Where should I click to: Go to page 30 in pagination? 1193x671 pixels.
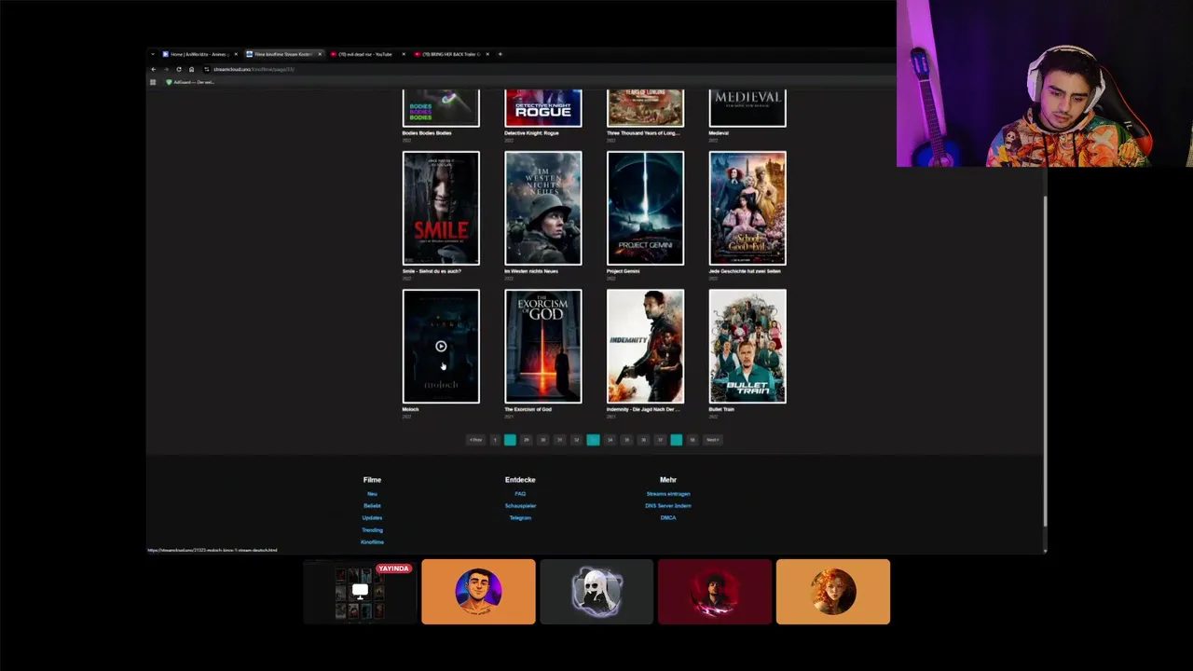543,440
